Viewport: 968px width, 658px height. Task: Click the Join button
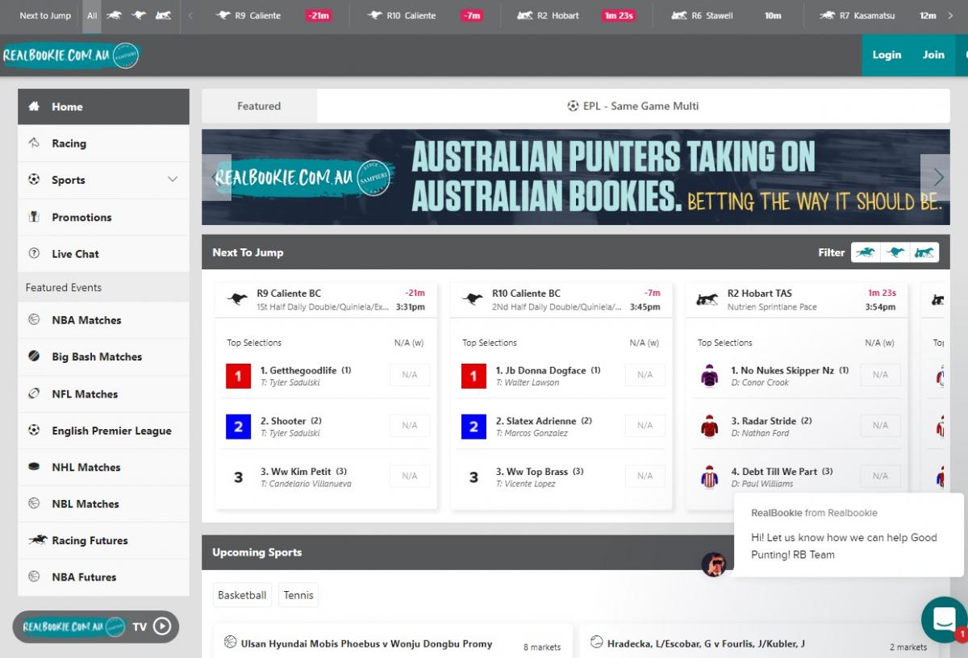pos(933,55)
